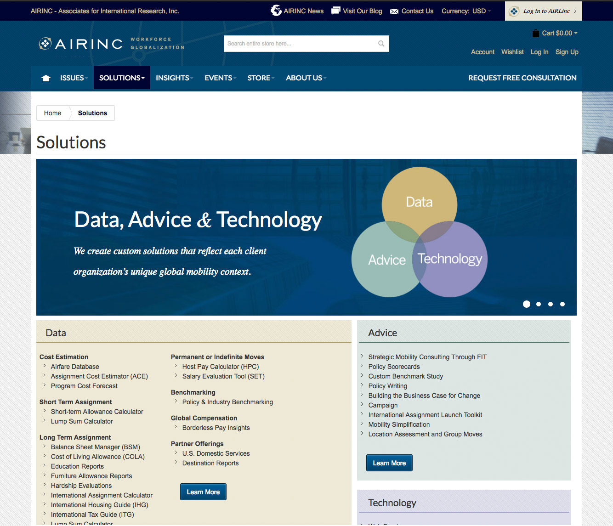Open Policy Scorecards link
613x526 pixels.
click(x=394, y=367)
